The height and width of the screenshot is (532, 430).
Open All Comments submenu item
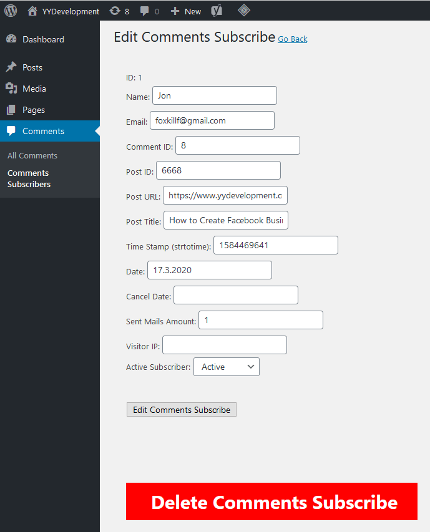click(x=32, y=156)
